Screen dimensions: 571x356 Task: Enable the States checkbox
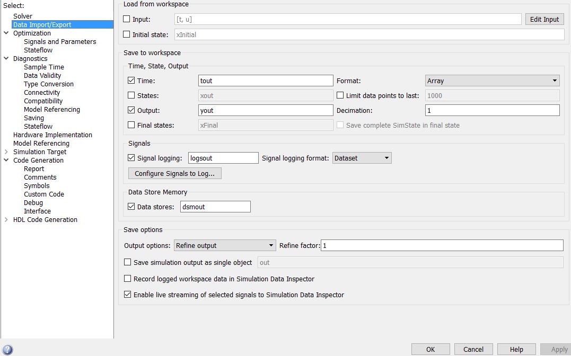[131, 96]
